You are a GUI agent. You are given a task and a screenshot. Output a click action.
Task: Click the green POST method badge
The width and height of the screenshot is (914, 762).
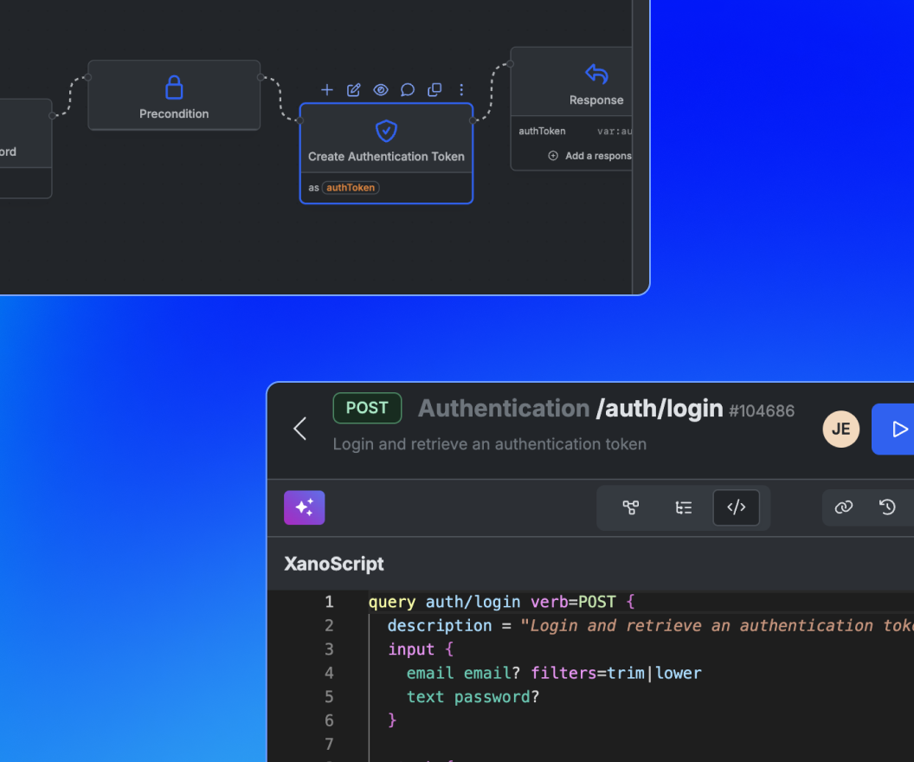(367, 408)
